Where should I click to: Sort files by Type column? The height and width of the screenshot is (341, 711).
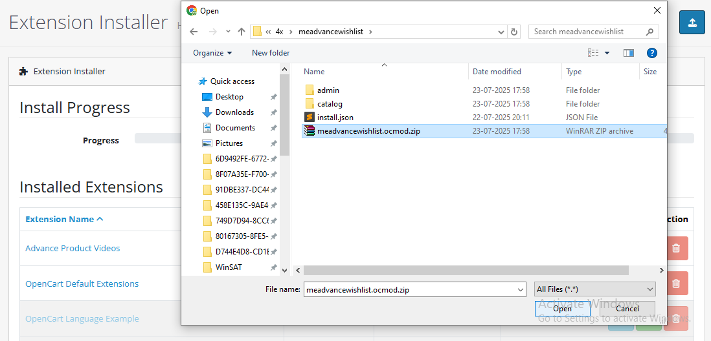(x=574, y=72)
